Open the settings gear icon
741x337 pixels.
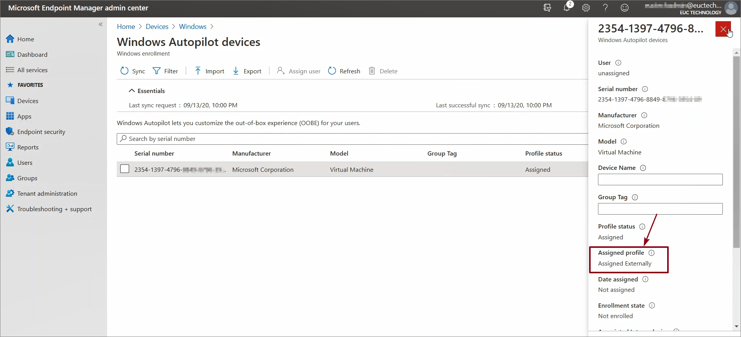tap(586, 8)
